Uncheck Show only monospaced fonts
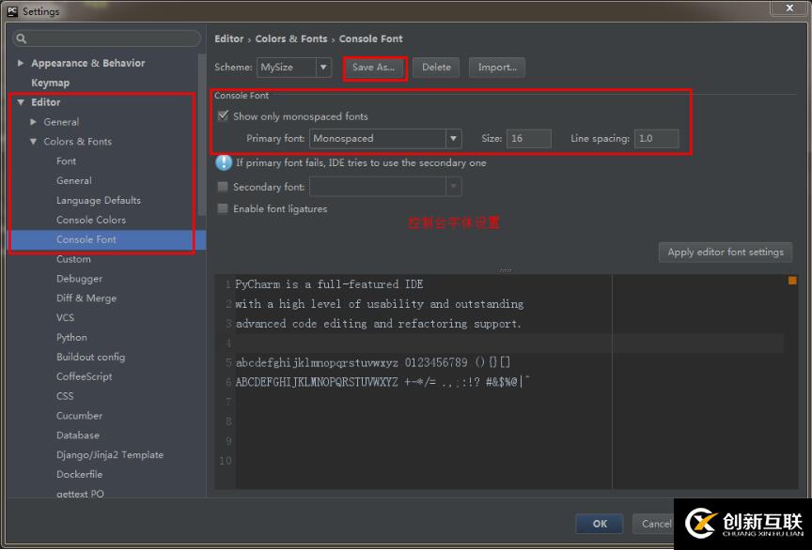The image size is (812, 550). click(224, 116)
